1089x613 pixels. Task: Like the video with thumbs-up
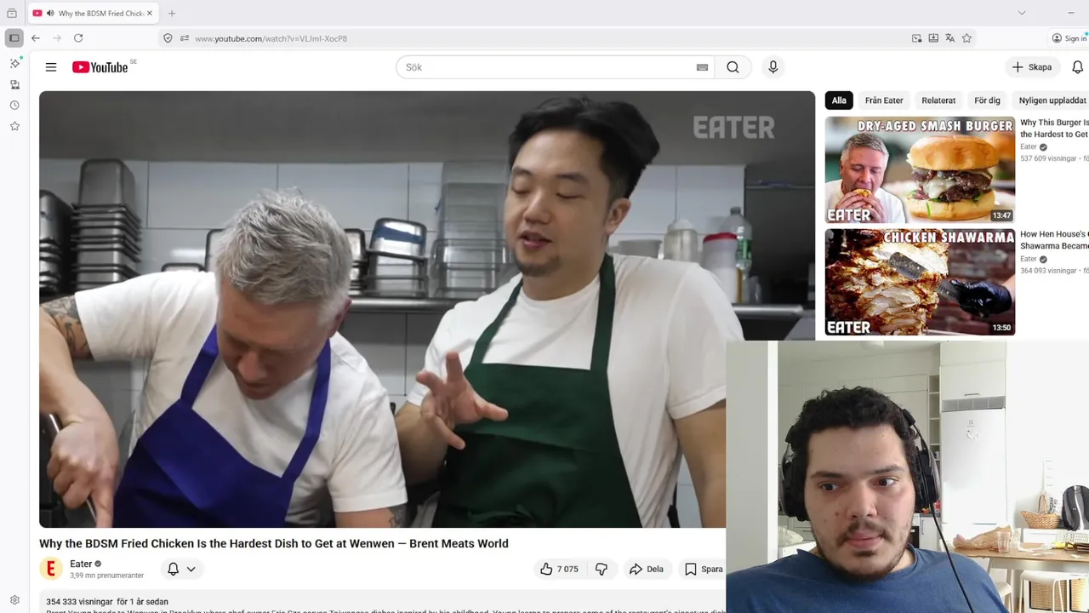tap(559, 569)
